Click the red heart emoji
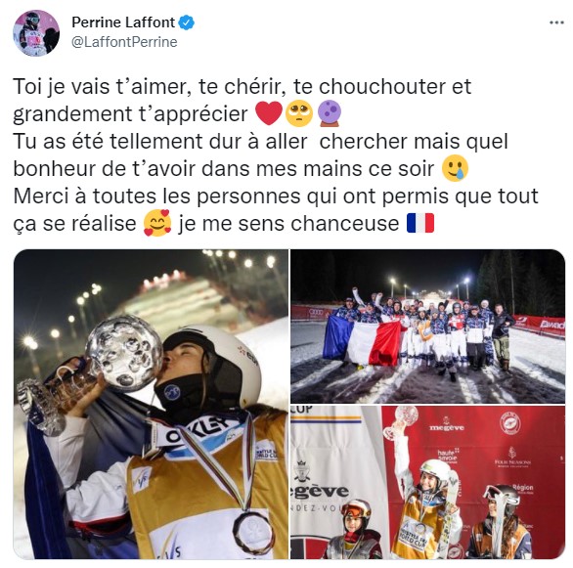The image size is (573, 568). point(269,113)
